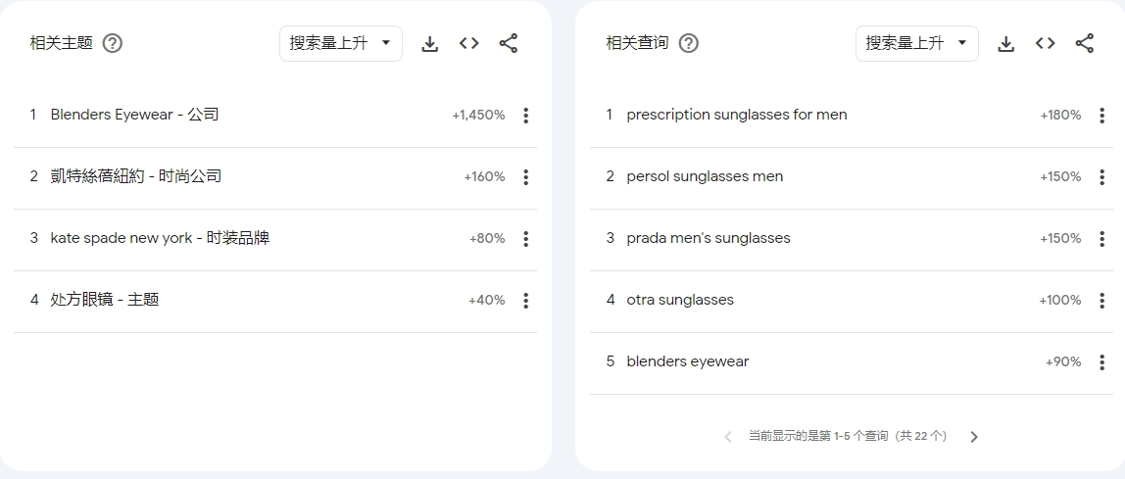Open more options for blenders eyewear query

pyautogui.click(x=1102, y=362)
